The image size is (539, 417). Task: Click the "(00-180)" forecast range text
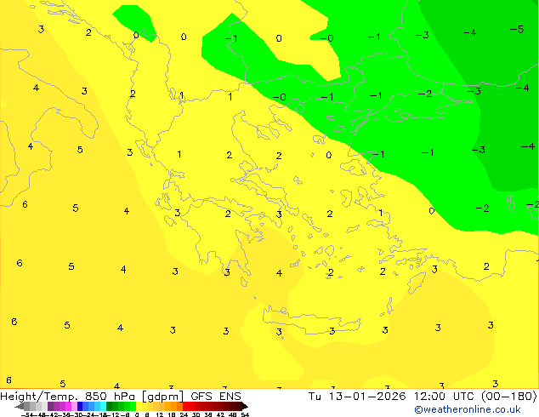click(509, 397)
